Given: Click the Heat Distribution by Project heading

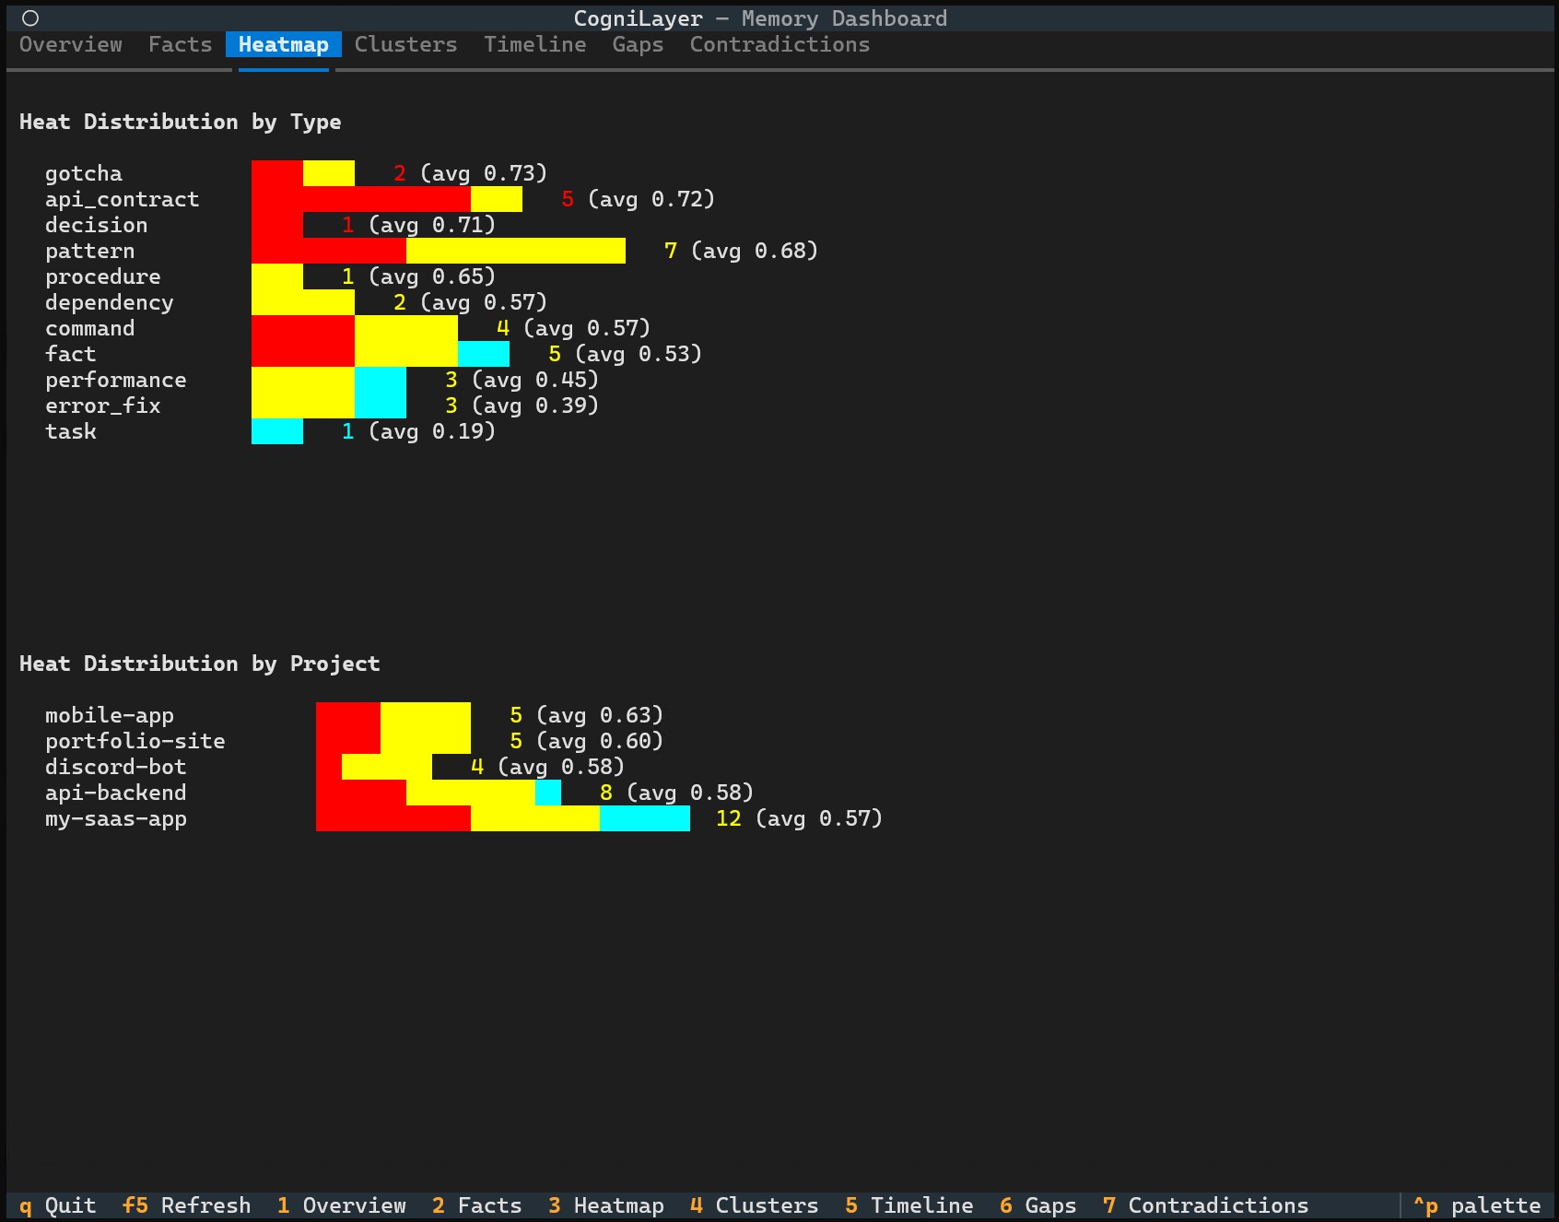Looking at the screenshot, I should coord(200,663).
